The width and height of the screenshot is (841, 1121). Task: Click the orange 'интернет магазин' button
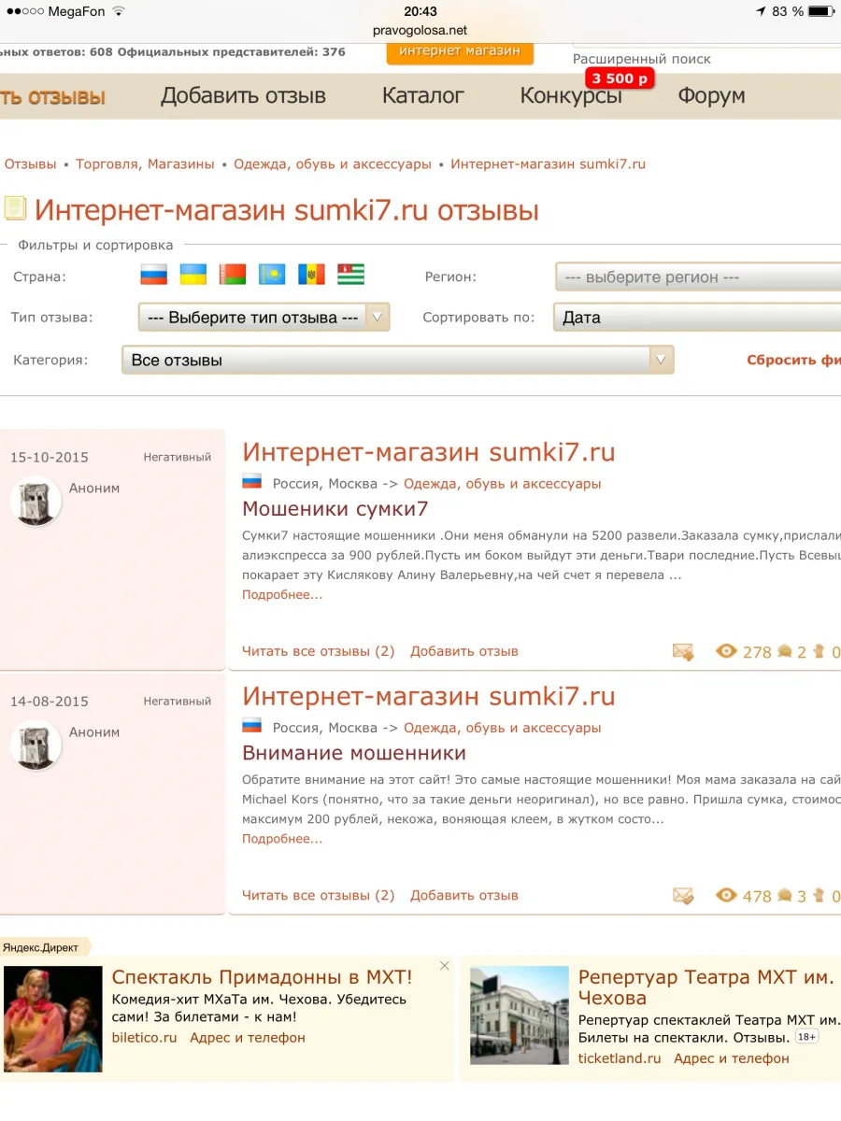pos(460,52)
